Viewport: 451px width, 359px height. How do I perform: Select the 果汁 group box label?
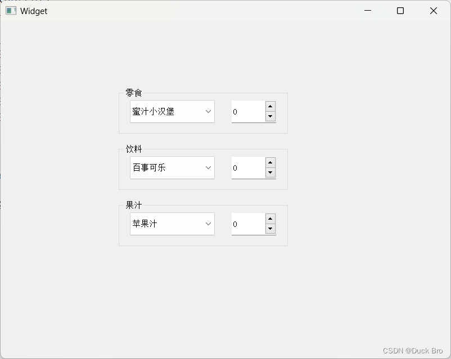(x=133, y=205)
